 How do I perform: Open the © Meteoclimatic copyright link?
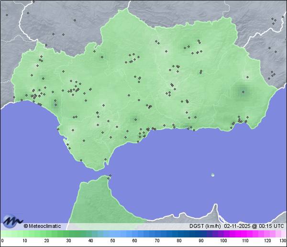click(x=42, y=226)
